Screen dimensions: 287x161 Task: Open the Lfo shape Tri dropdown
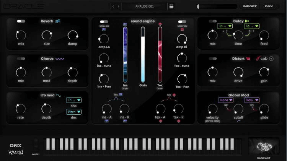74,100
